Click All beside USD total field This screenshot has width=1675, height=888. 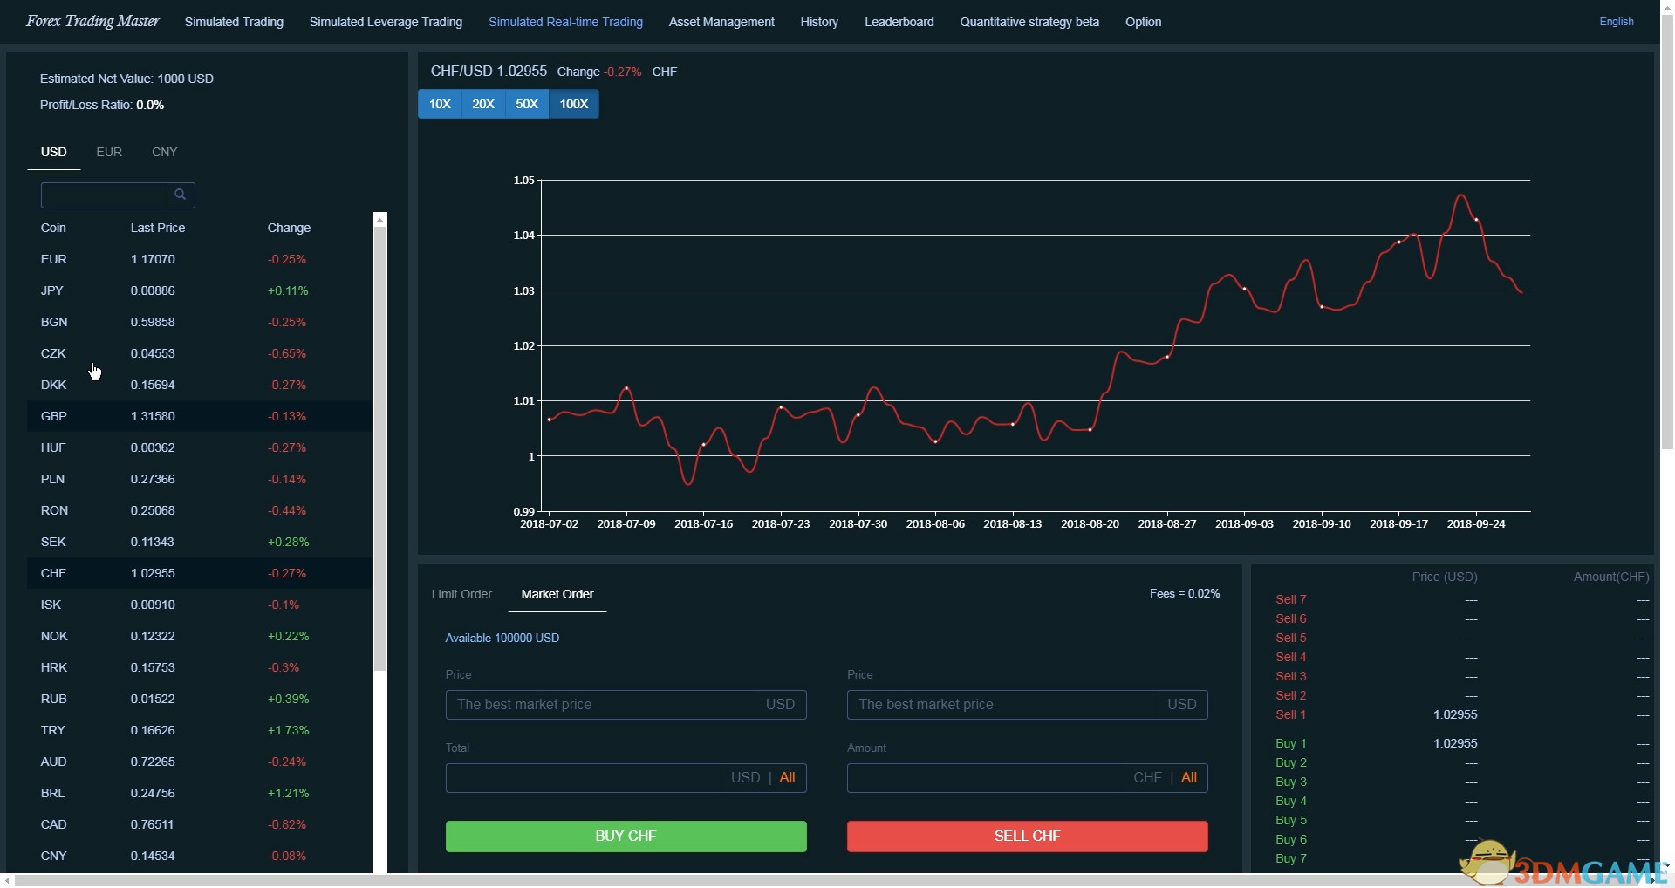tap(787, 777)
